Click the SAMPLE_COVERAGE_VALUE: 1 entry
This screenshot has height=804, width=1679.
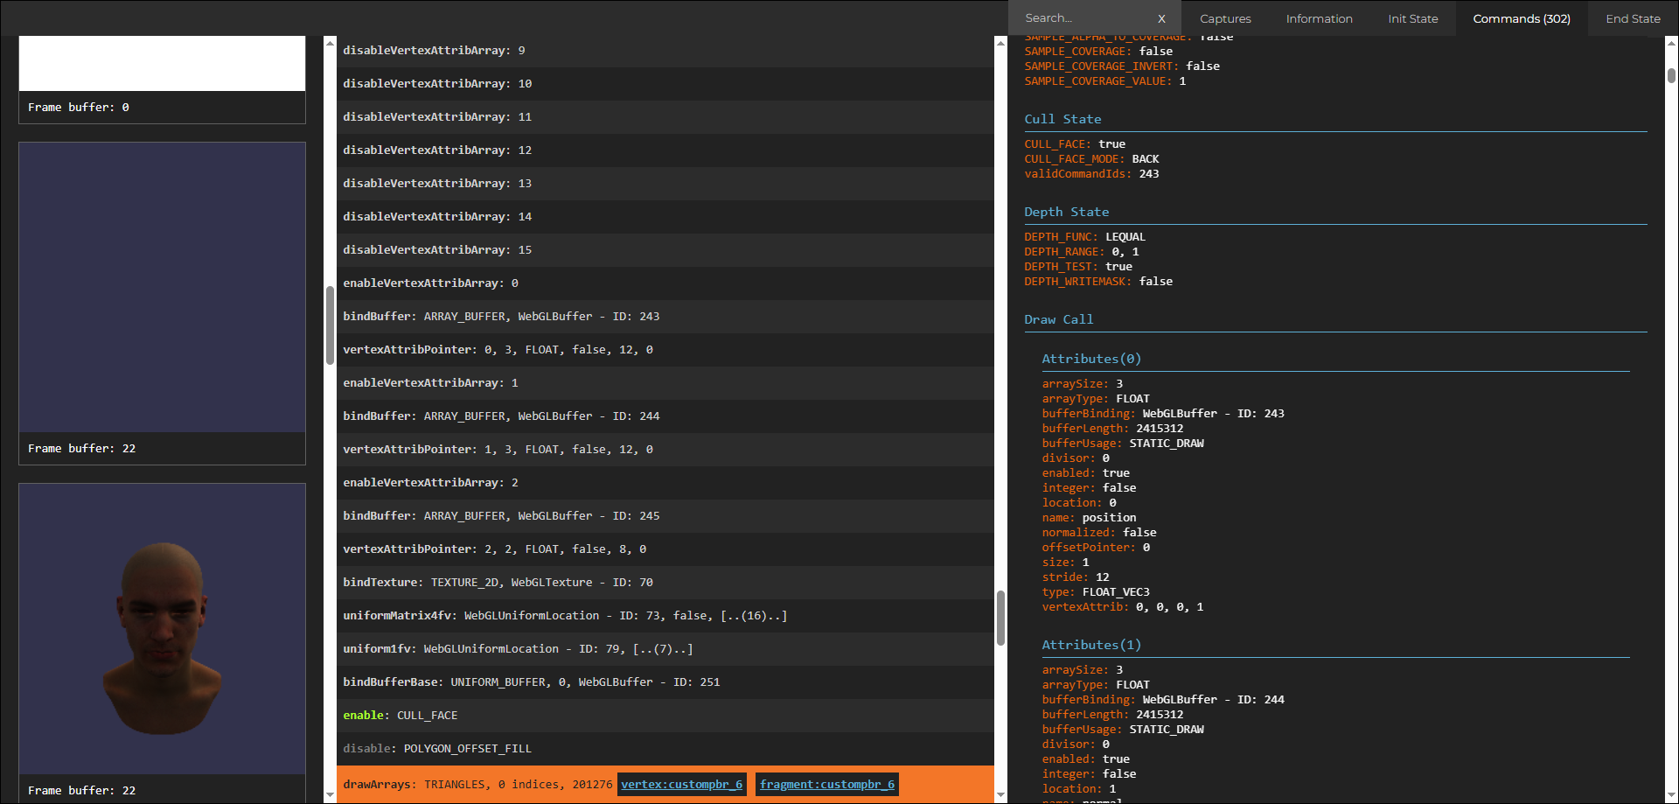(1105, 81)
